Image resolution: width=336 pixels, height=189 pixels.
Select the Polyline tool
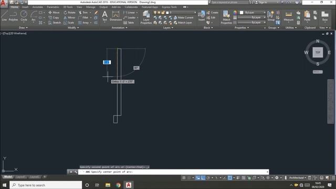13,16
